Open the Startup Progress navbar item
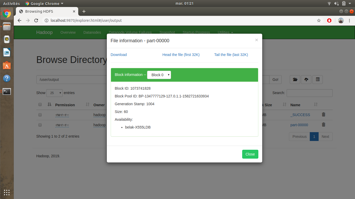 [196, 32]
